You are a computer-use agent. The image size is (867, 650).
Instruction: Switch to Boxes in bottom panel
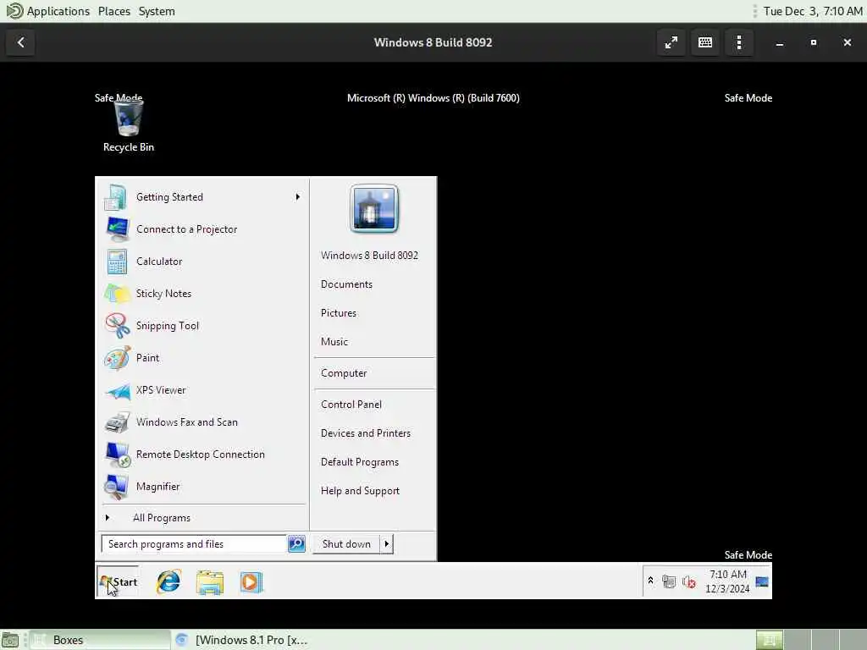pos(100,640)
